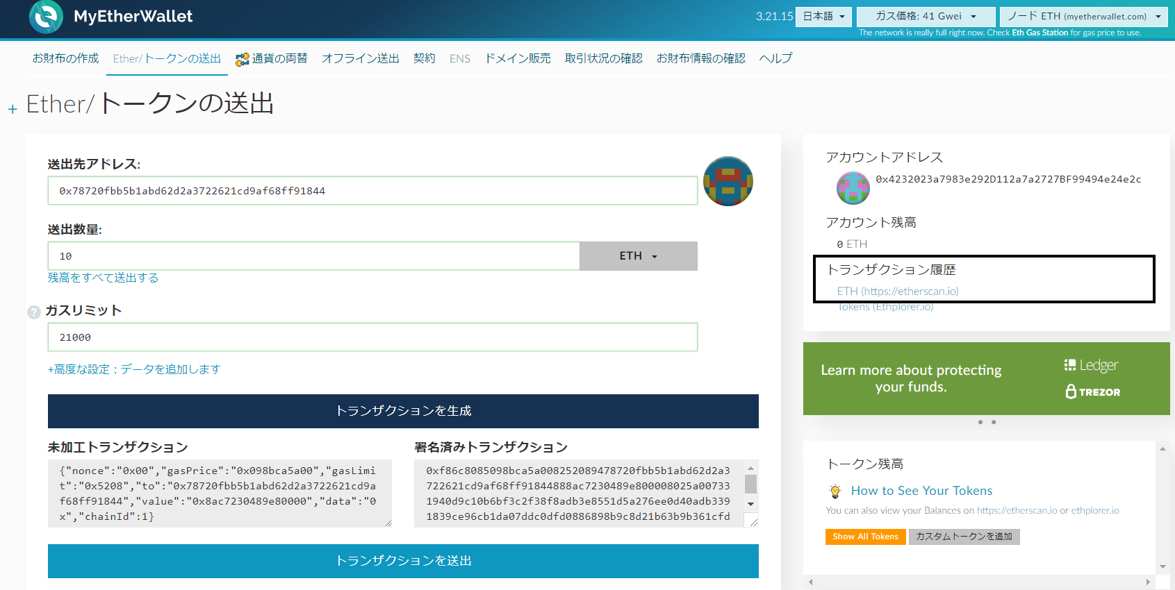The height and width of the screenshot is (590, 1175).
Task: Click the Eth Gas Station link
Action: tap(1040, 33)
